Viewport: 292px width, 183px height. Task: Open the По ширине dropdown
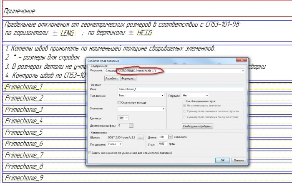(115, 144)
